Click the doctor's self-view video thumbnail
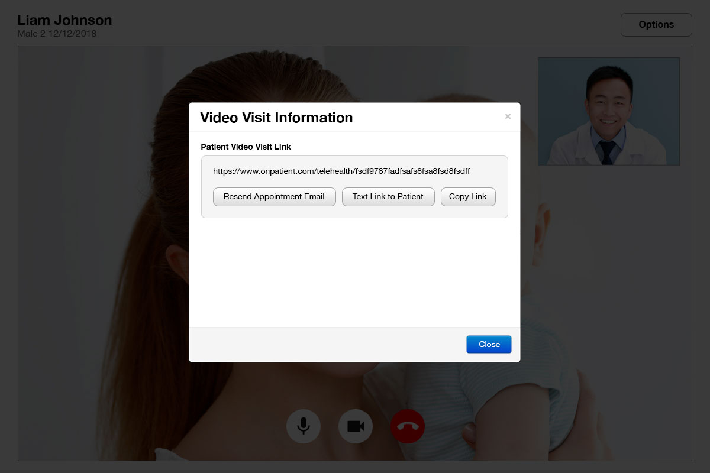The width and height of the screenshot is (710, 473). click(609, 111)
